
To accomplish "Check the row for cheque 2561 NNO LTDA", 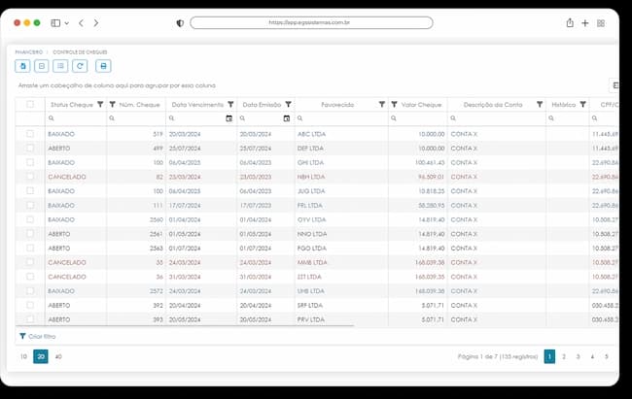I will 30,234.
